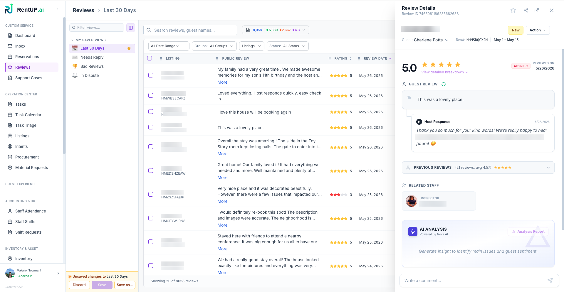Check the 'I love this house' review row
Viewport: 564px width, 292px height.
click(x=151, y=112)
